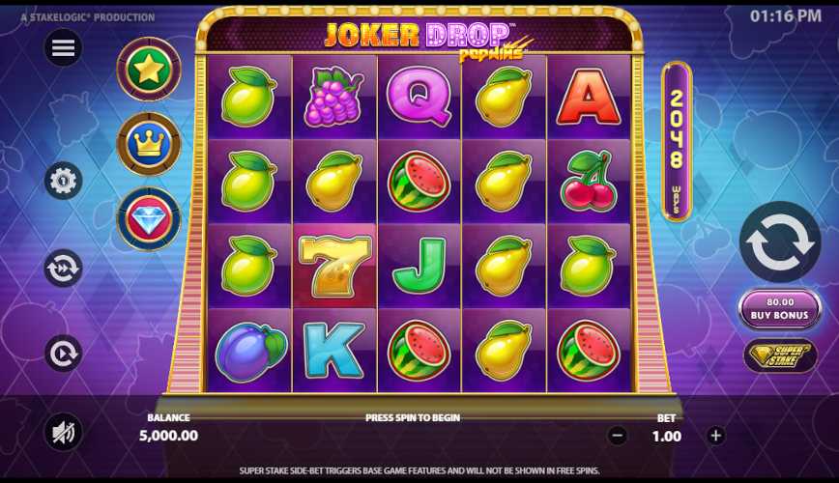Toggle turbo fast spin mode
This screenshot has height=483, width=839.
pos(63,268)
